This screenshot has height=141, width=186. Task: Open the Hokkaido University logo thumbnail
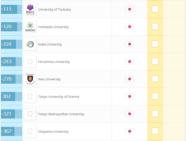pos(30,27)
